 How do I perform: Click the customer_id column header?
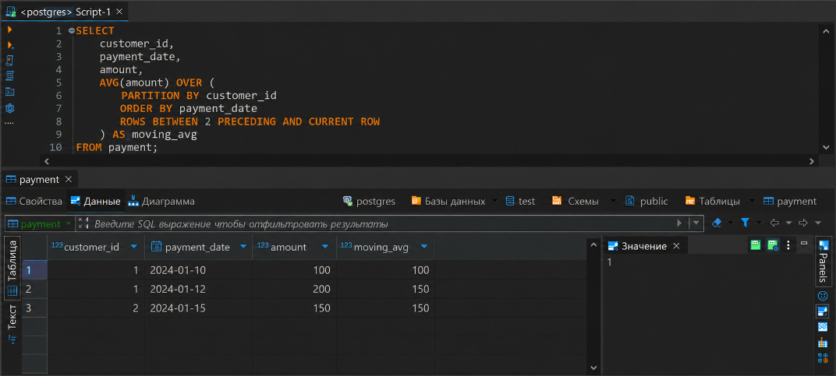(95, 247)
